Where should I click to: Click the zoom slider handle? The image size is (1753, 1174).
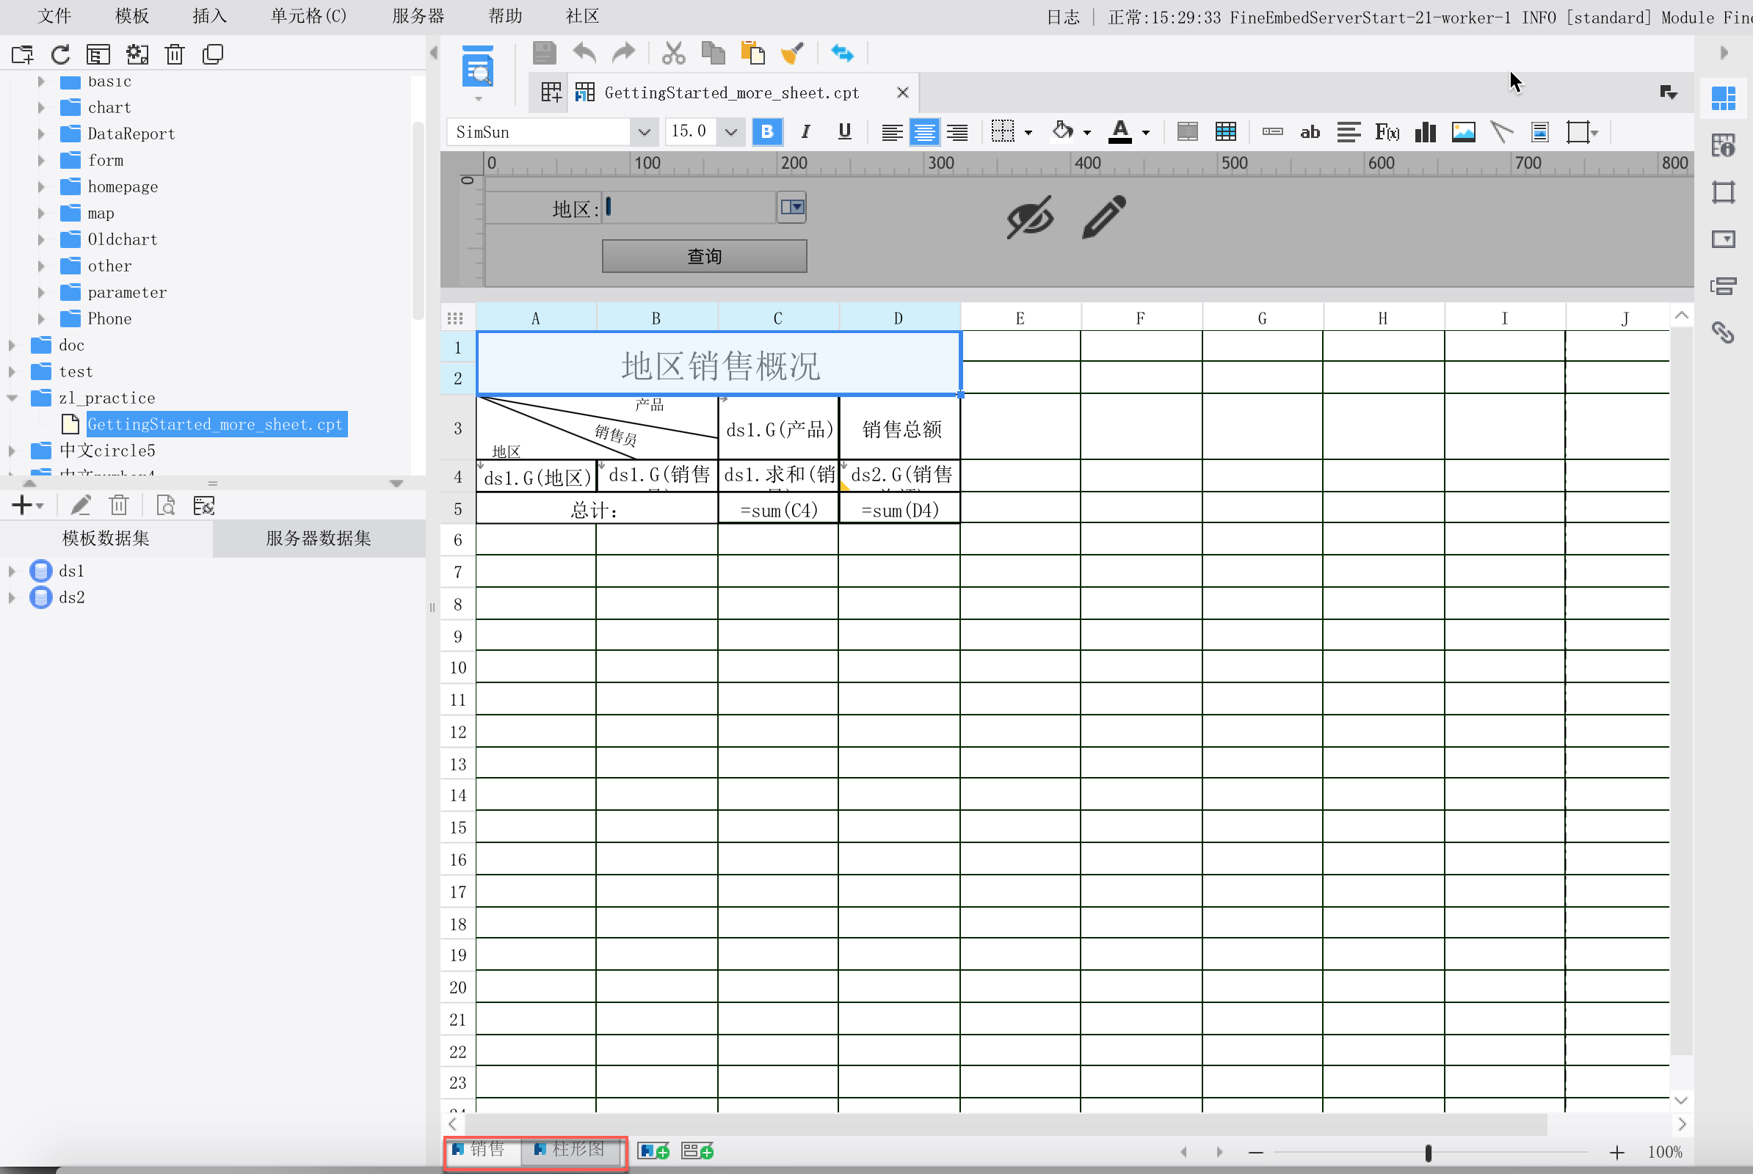pyautogui.click(x=1428, y=1152)
